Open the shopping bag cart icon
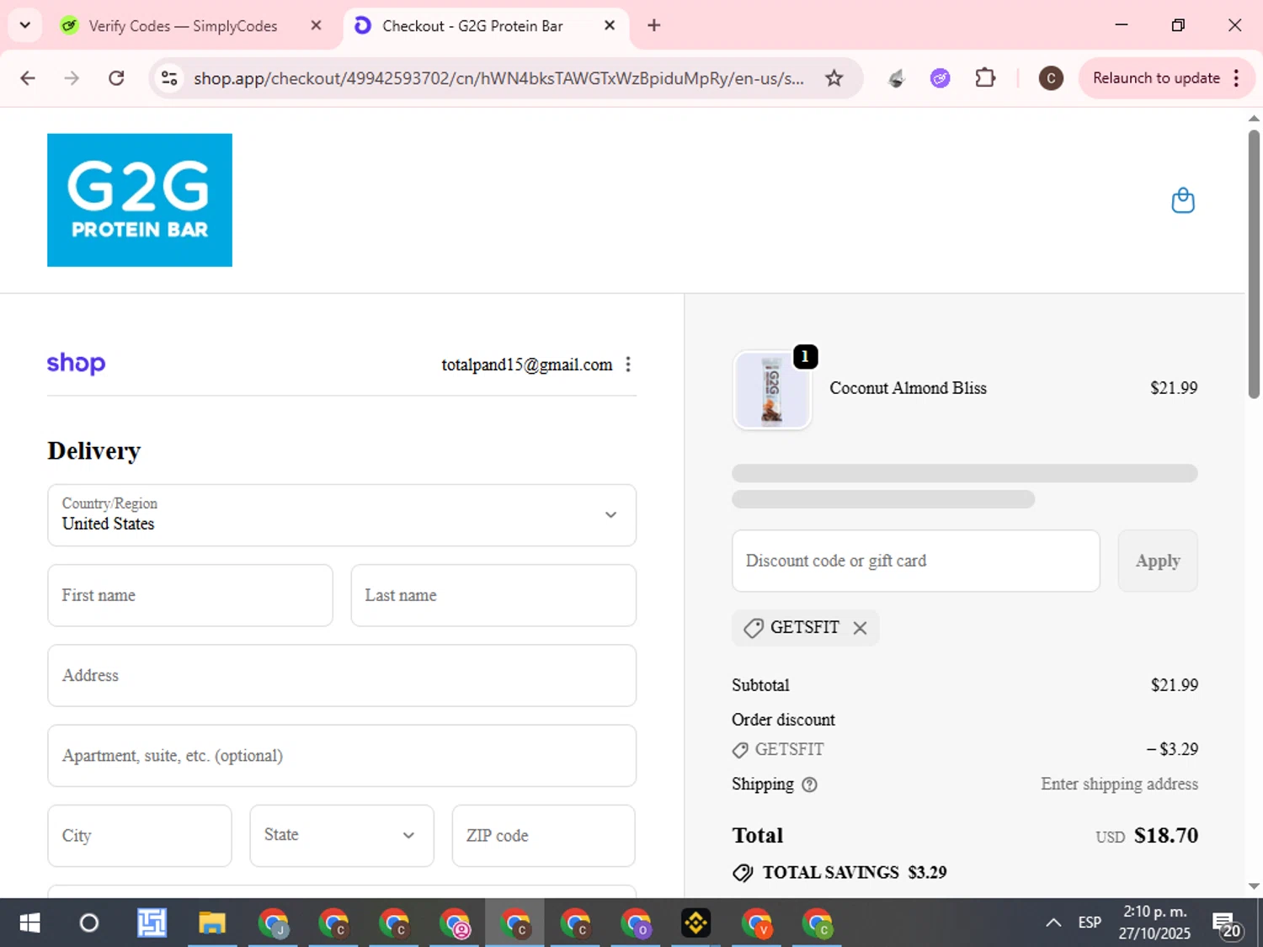Screen dimensions: 1263x947 (1183, 200)
